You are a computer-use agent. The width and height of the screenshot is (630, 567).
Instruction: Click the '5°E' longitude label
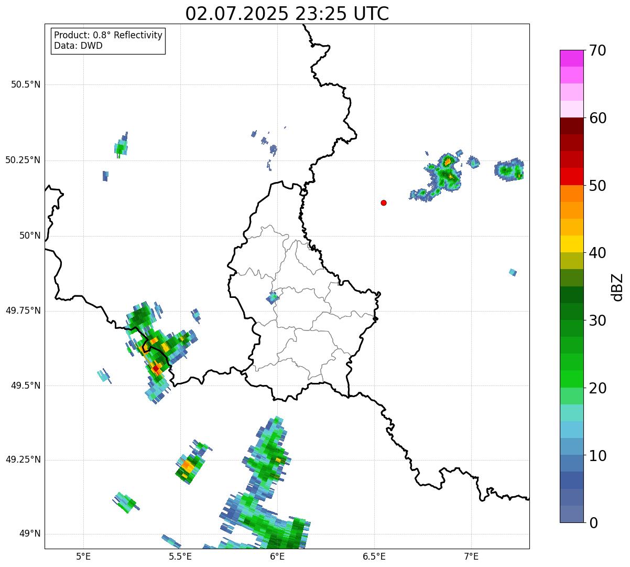(83, 557)
